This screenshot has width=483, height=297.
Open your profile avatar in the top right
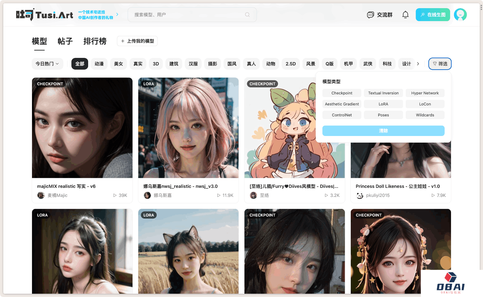point(460,14)
